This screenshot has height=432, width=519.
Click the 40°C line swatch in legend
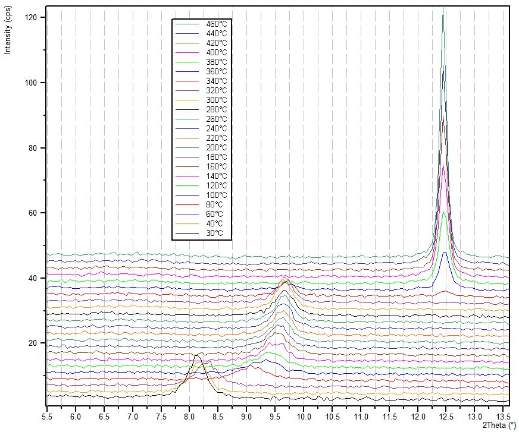click(186, 223)
